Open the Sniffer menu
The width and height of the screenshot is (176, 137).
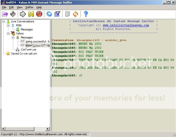tap(29, 7)
